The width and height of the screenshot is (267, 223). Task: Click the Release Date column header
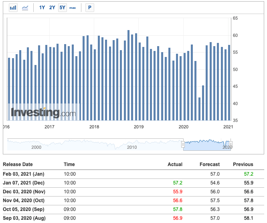coord(18,164)
